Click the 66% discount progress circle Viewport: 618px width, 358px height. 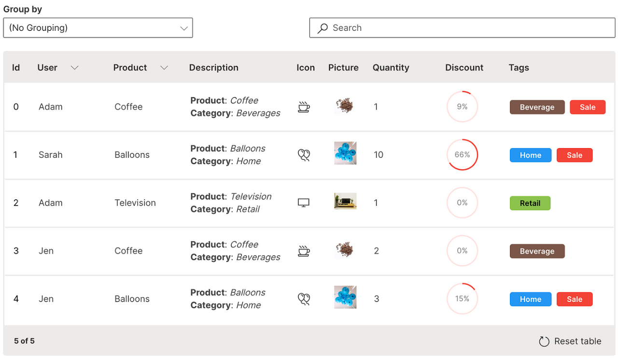tap(462, 155)
